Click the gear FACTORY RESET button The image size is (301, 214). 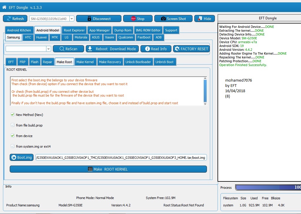tap(191, 49)
